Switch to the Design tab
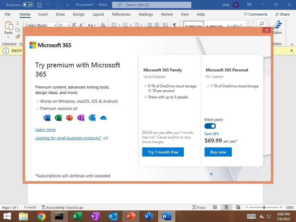This screenshot has height=222, width=296. coord(79,14)
